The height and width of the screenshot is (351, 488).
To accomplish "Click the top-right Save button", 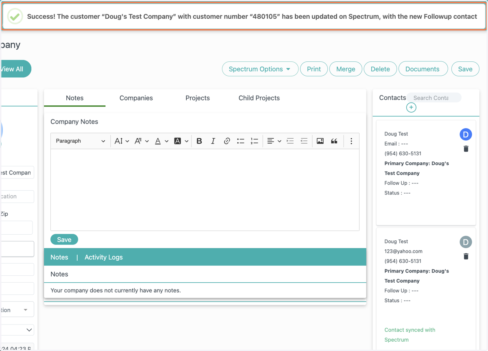I will [x=465, y=69].
